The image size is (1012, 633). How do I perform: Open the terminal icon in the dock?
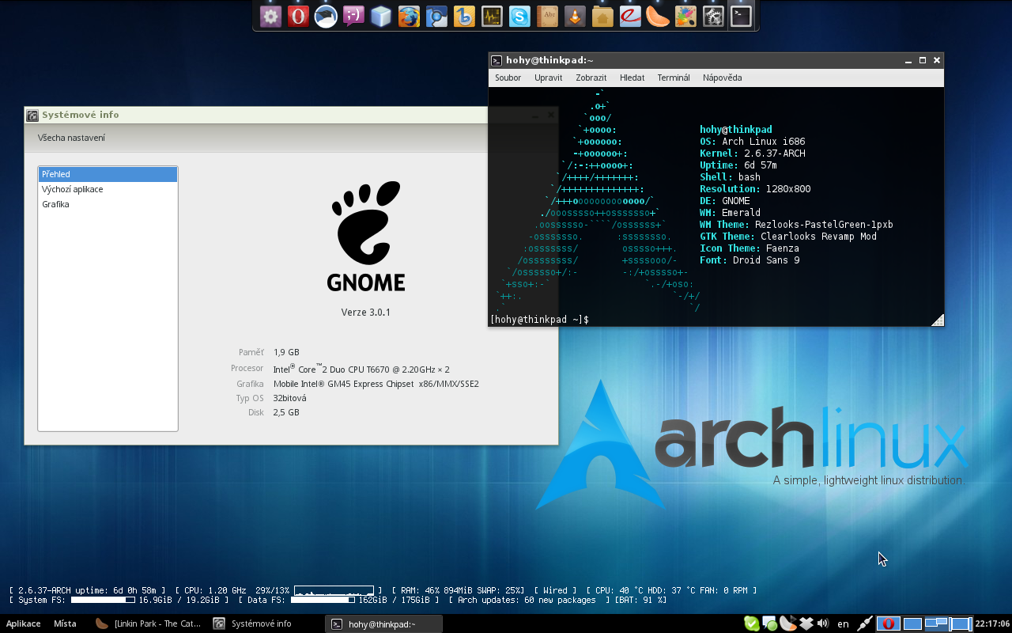pyautogui.click(x=741, y=16)
